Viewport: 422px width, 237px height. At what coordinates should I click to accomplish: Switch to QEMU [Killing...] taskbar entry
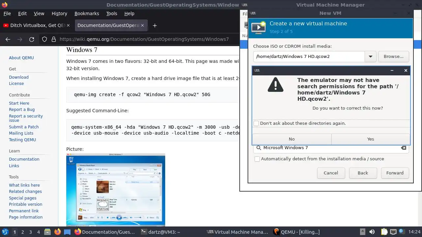[296, 232]
